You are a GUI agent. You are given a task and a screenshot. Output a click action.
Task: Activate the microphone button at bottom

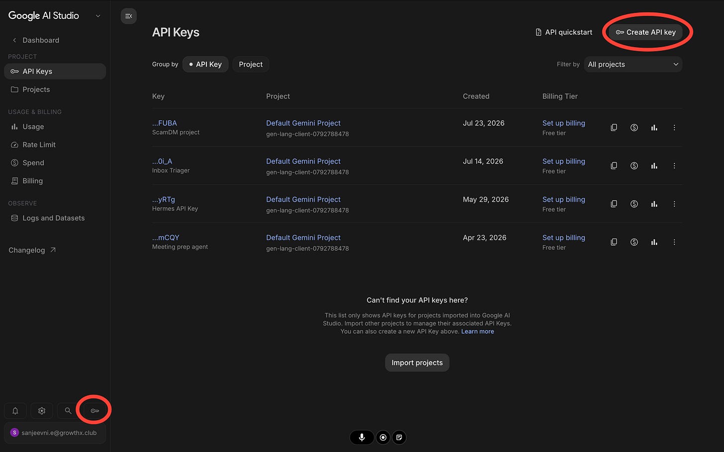pos(362,438)
